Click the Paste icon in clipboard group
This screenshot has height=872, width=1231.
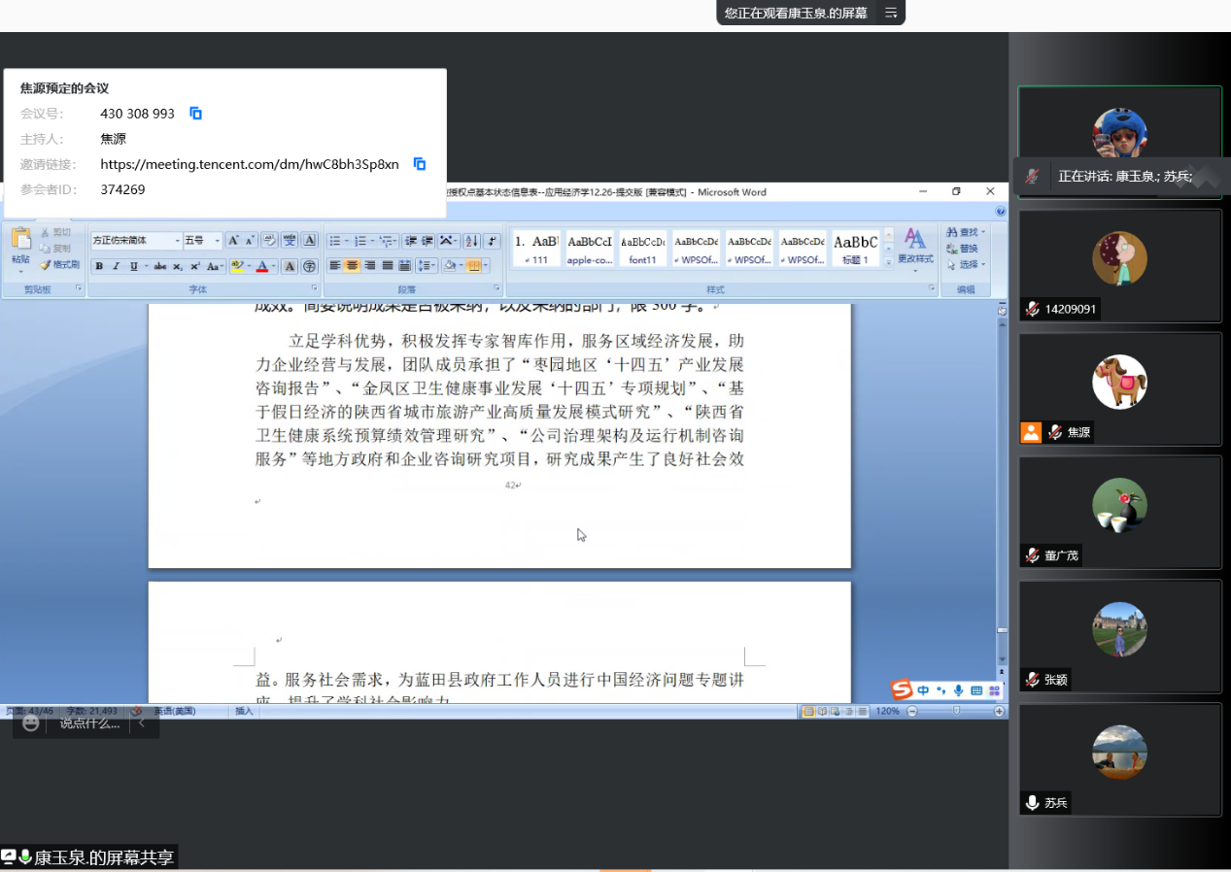(x=20, y=245)
